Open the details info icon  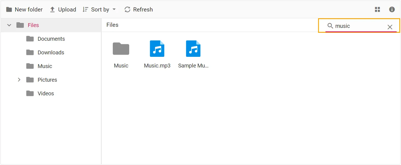point(392,10)
